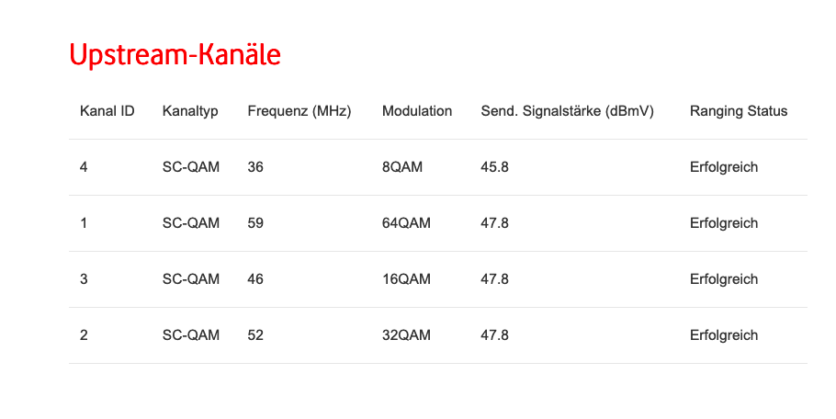Screen dimensions: 836x419
Task: Click the Send. Signalstärke (dBmV) header
Action: click(567, 111)
